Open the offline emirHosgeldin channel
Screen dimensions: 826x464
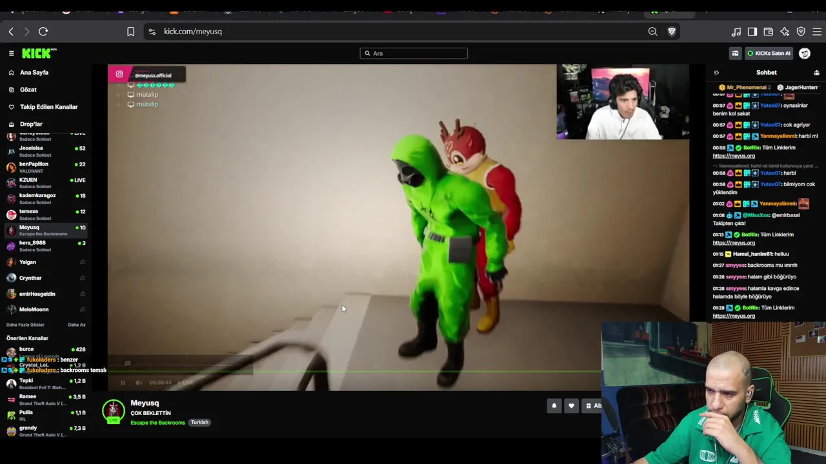point(45,294)
